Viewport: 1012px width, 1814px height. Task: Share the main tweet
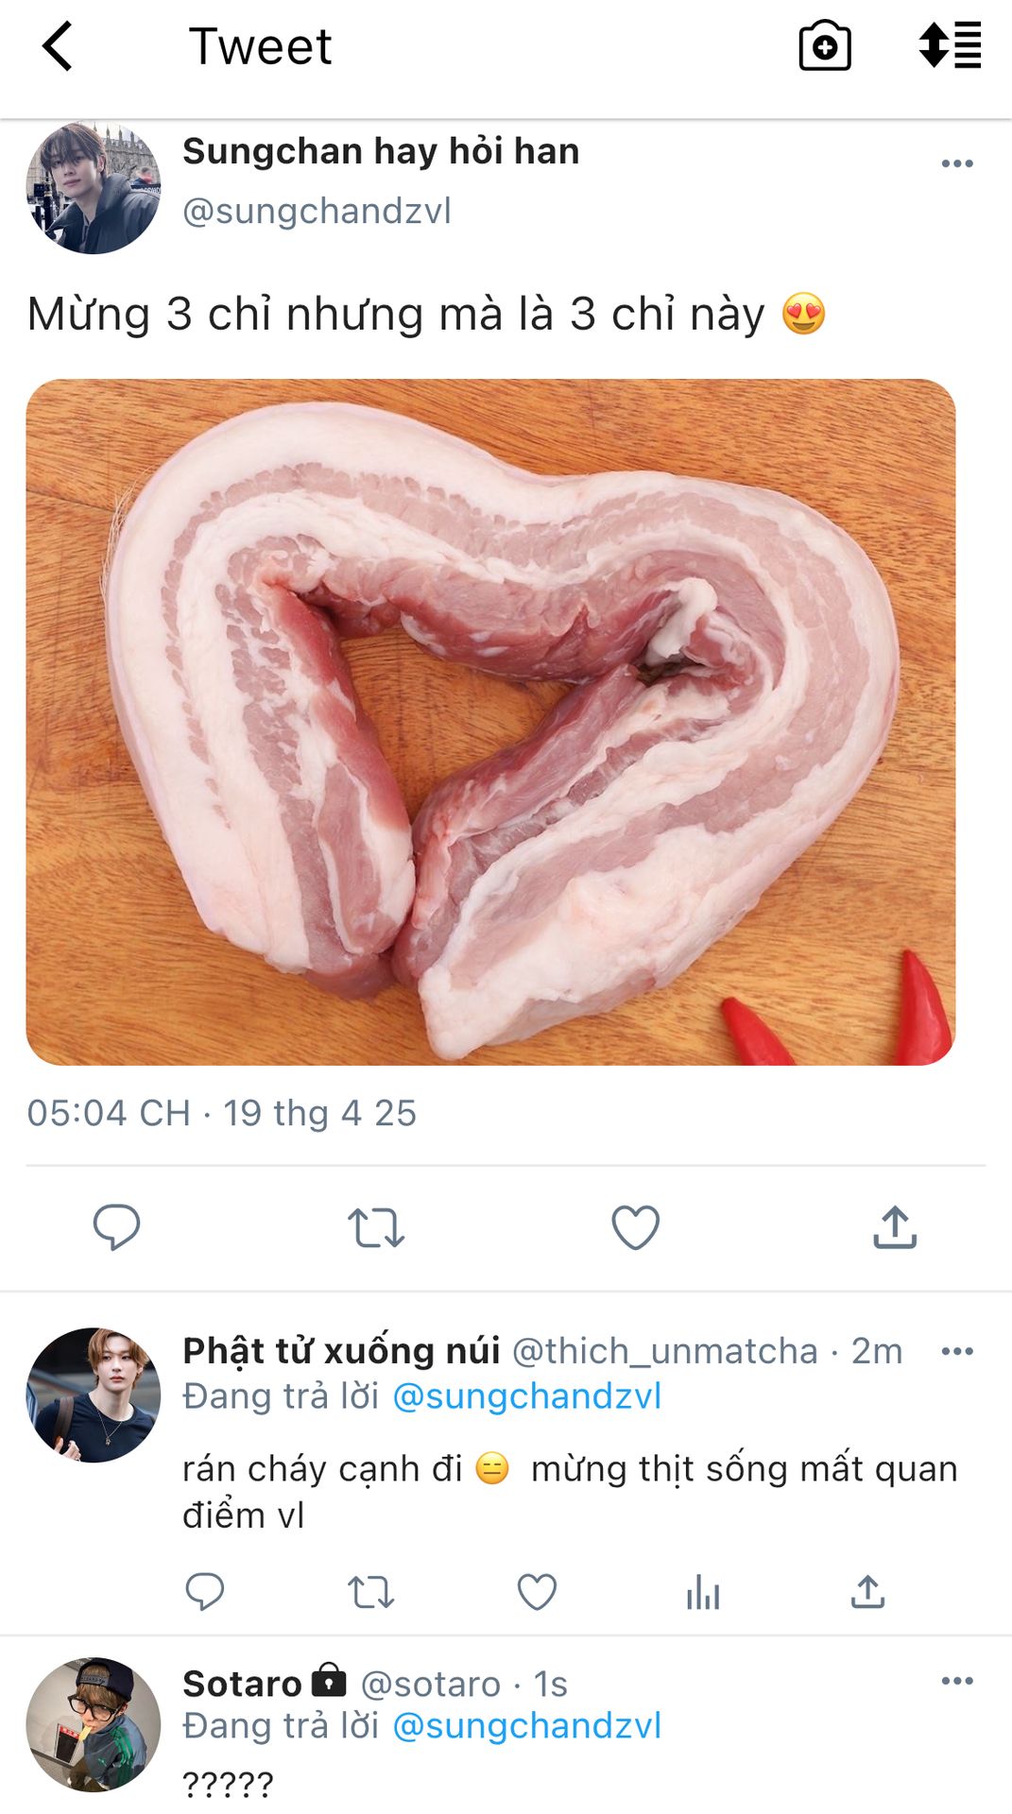tap(894, 1227)
